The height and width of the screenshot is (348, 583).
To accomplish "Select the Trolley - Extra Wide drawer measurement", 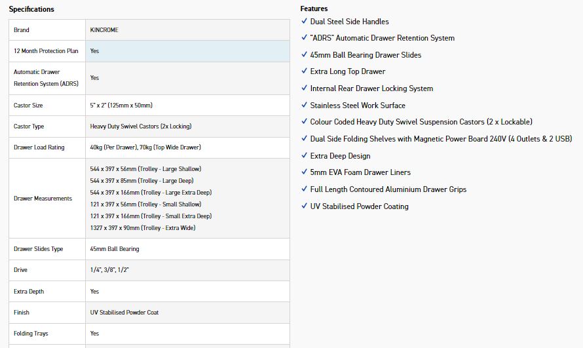I will coord(142,228).
